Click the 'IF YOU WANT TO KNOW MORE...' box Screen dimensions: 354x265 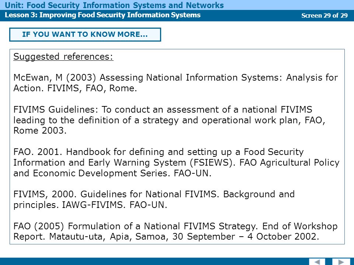[x=85, y=35]
